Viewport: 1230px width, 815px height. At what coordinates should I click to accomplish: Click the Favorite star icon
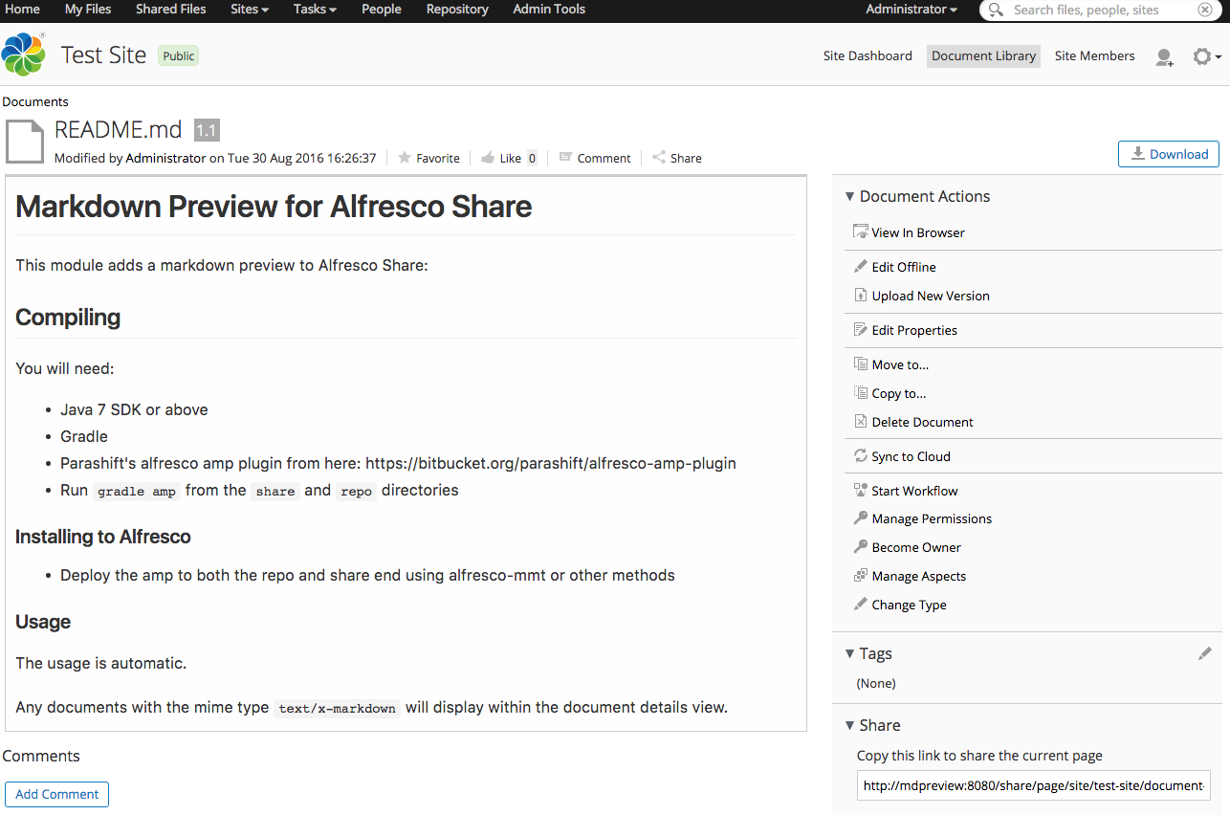[x=405, y=158]
